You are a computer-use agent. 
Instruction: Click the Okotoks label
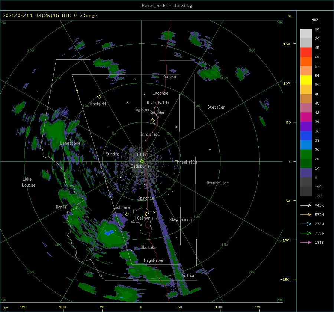pyautogui.click(x=148, y=247)
